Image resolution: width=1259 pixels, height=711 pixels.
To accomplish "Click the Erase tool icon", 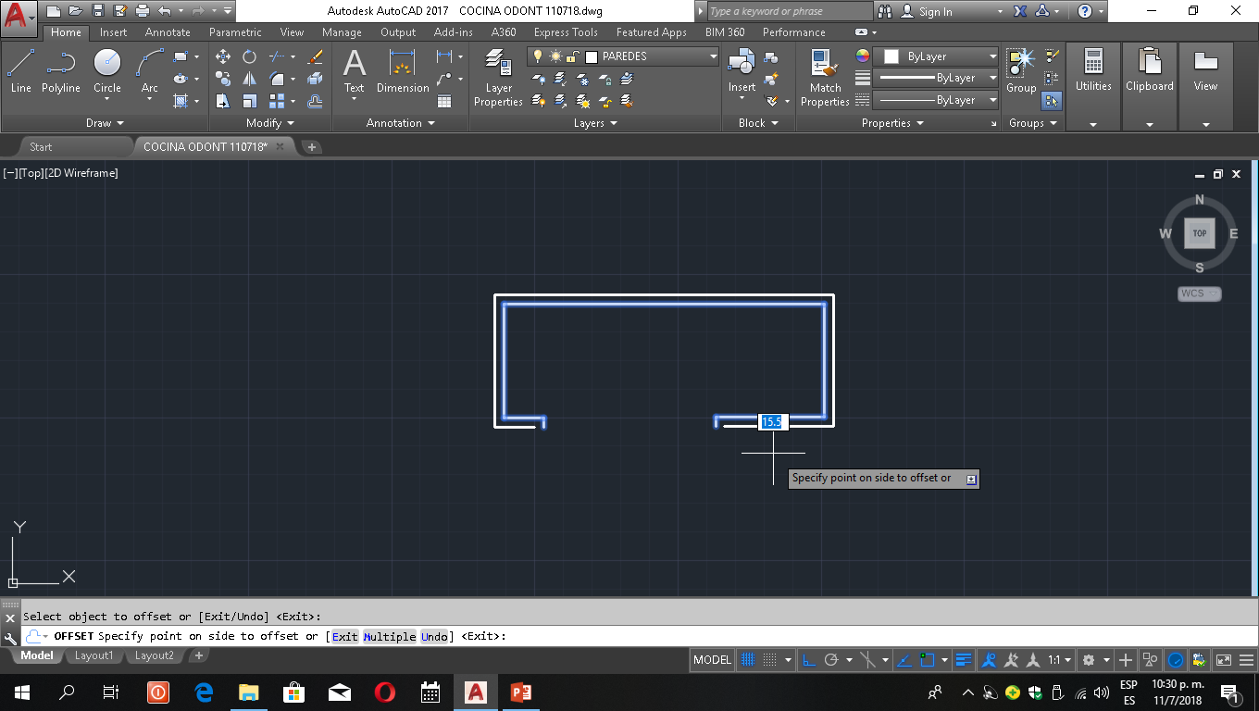I will click(315, 56).
